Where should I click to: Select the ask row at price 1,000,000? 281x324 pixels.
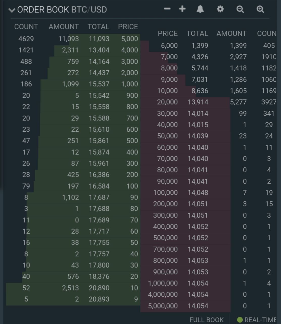coord(211,283)
